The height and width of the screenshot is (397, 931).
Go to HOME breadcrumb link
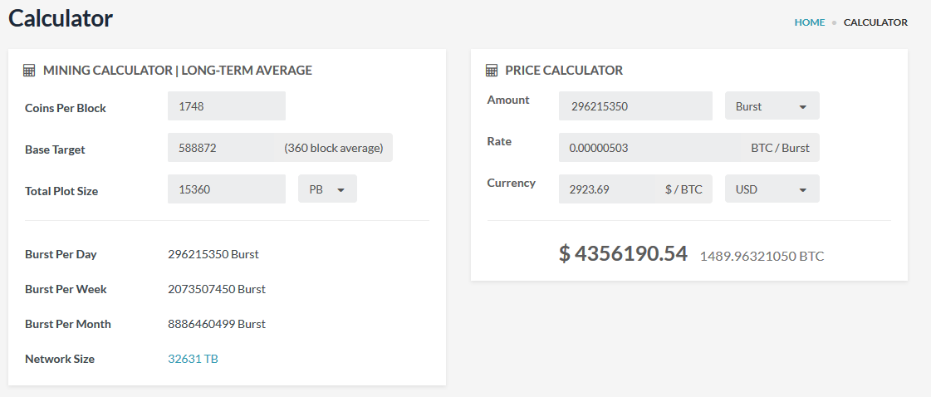click(809, 22)
